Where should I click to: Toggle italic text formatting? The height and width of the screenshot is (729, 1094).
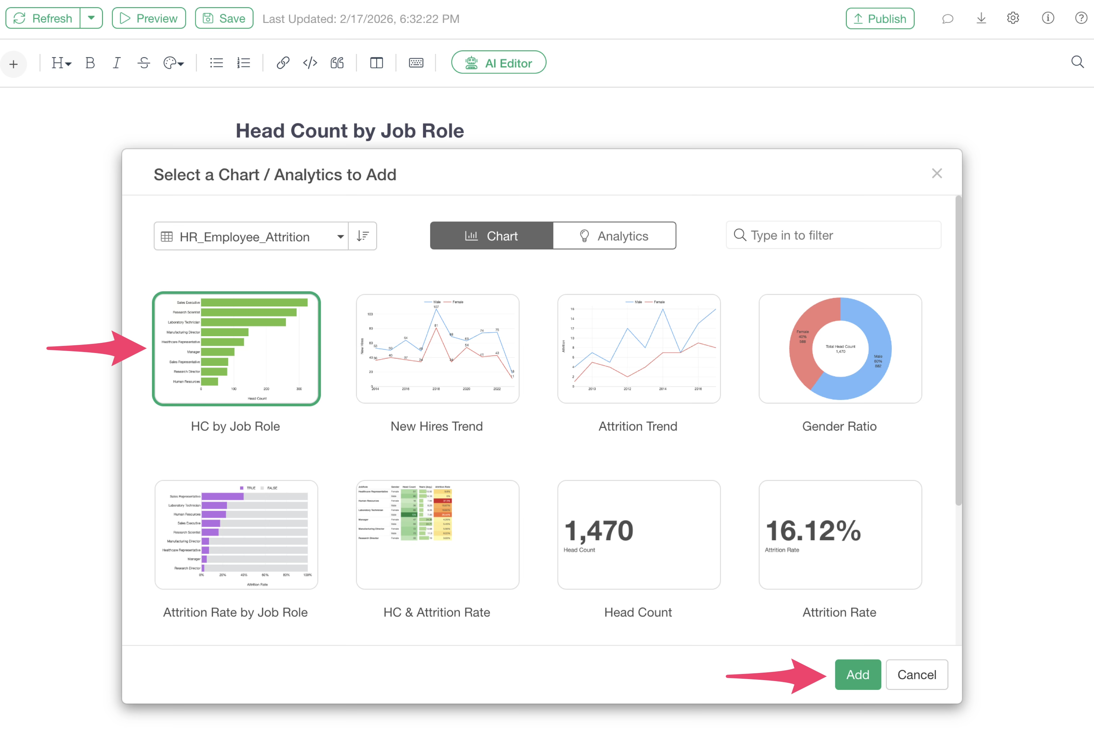click(117, 63)
